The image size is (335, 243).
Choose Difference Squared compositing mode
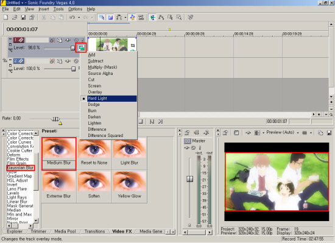click(x=105, y=135)
